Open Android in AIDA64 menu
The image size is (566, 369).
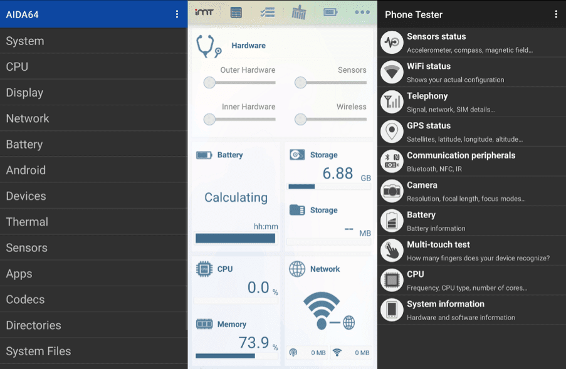pyautogui.click(x=93, y=170)
